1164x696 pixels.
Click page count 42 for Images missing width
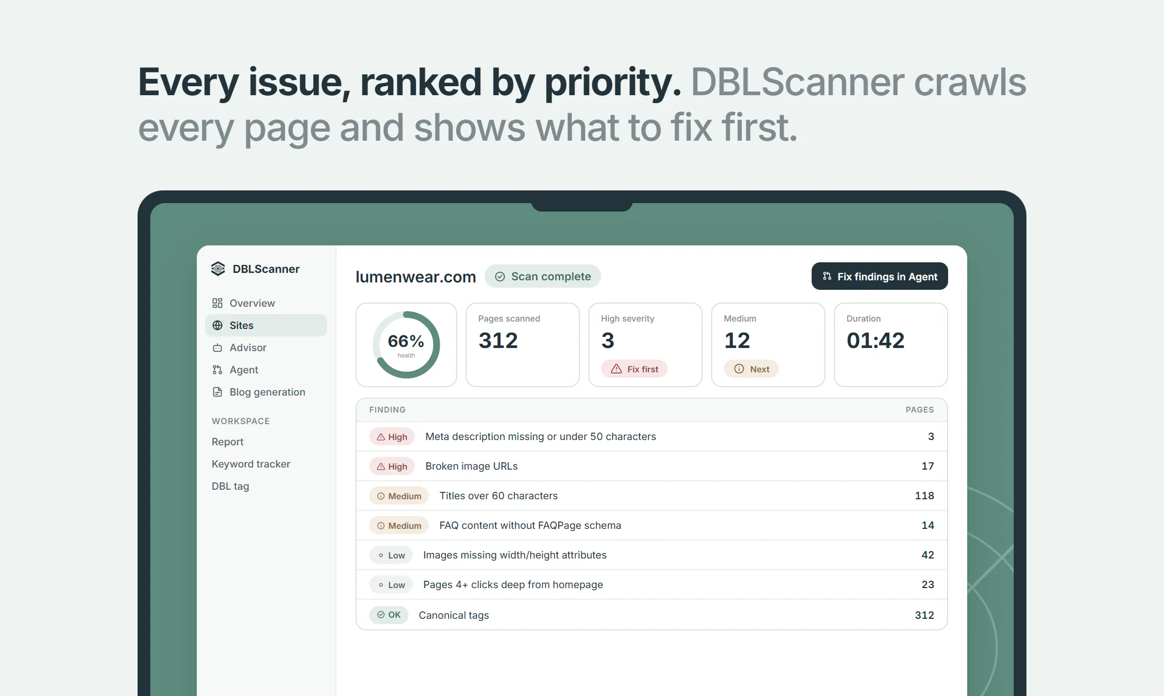coord(927,555)
